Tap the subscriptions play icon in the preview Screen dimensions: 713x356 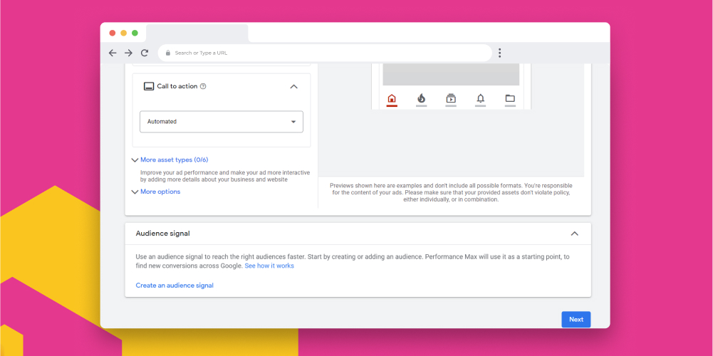451,99
